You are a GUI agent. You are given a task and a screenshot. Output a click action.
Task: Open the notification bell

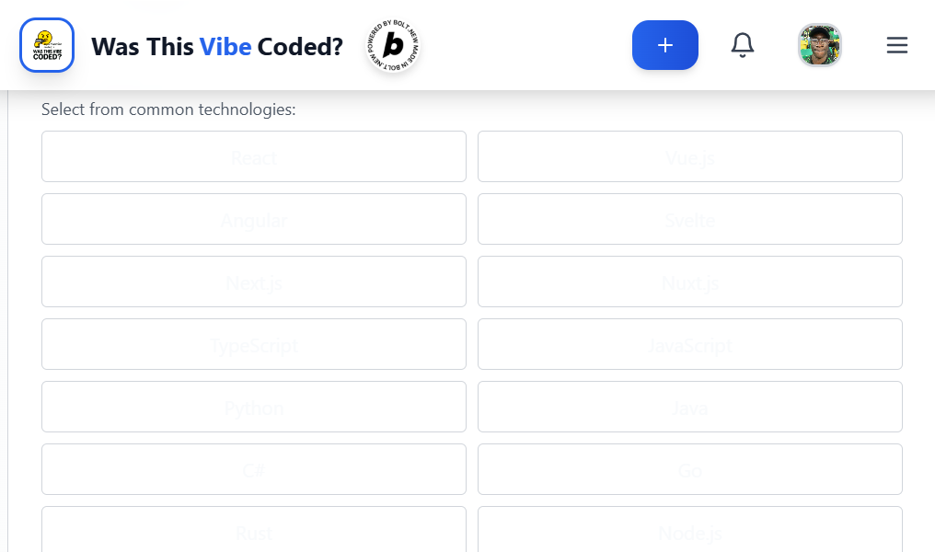point(742,44)
